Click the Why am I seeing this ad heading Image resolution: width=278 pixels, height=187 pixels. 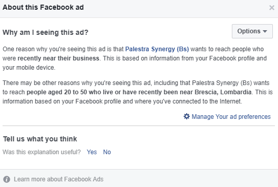click(45, 32)
